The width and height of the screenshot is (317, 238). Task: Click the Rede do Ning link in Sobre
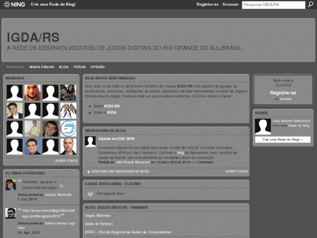[x=299, y=126]
